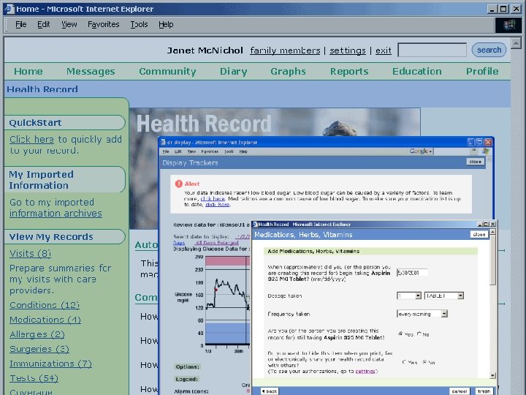Image resolution: width=526 pixels, height=395 pixels.
Task: Click the IE icon in dr display window title bar
Action: pyautogui.click(x=164, y=142)
